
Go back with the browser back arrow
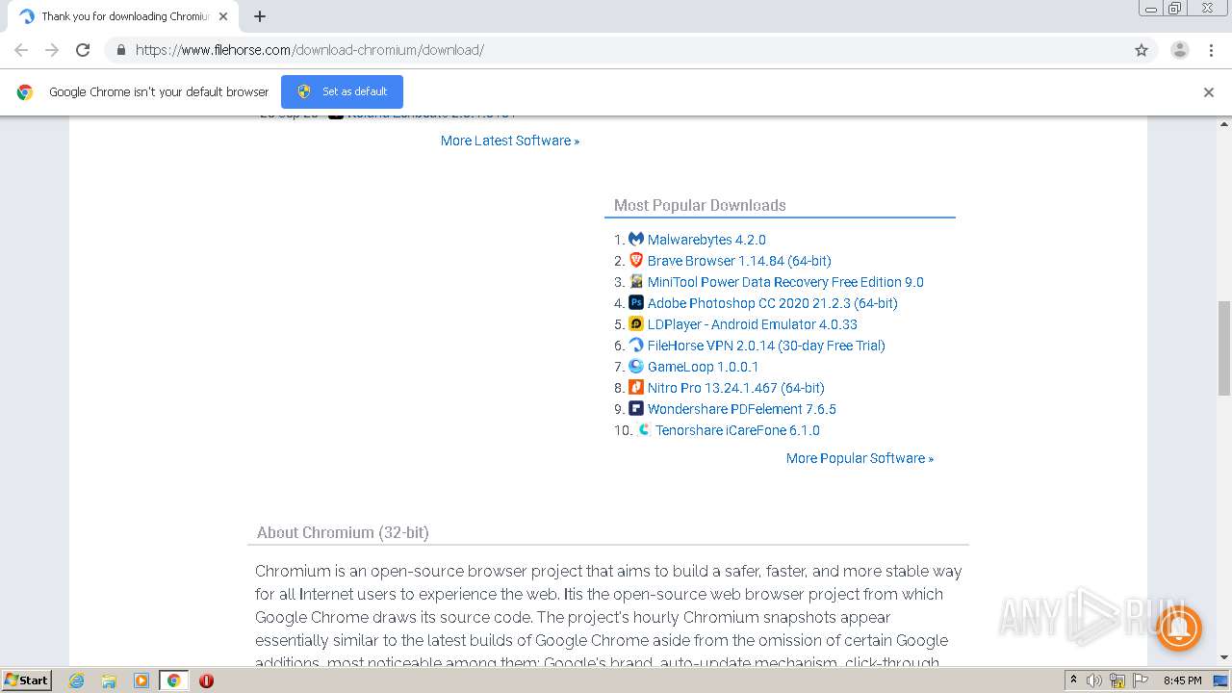coord(21,50)
